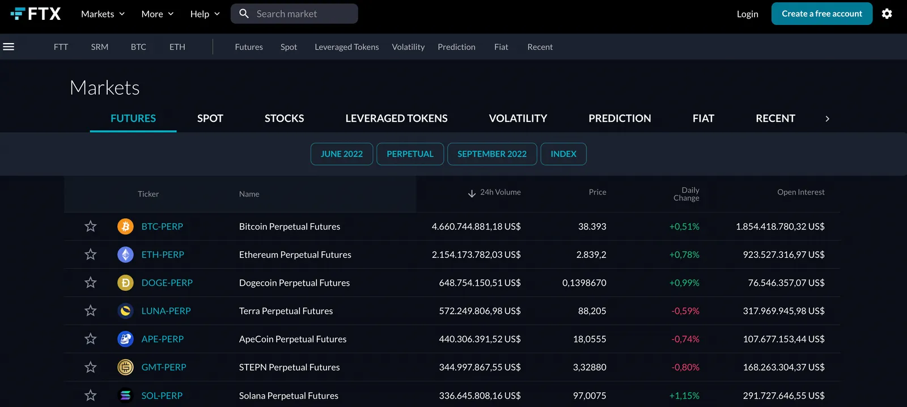The image size is (907, 407).
Task: Sort by the Ticker column header
Action: tap(148, 194)
